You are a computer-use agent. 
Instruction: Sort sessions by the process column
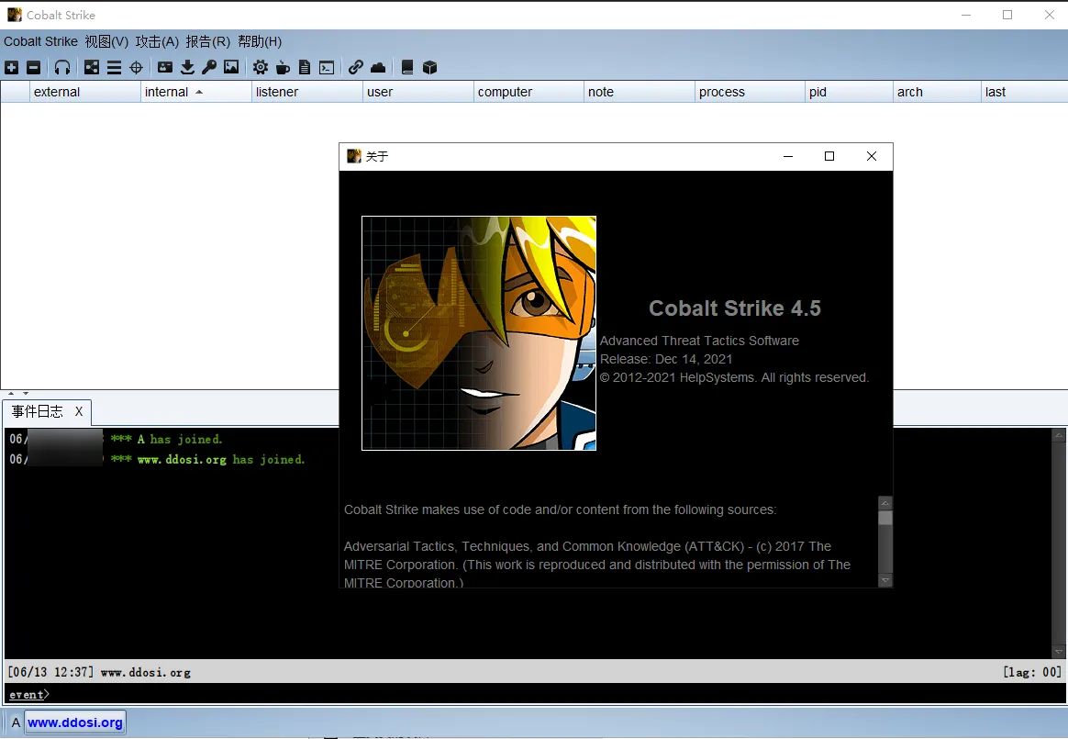tap(750, 92)
